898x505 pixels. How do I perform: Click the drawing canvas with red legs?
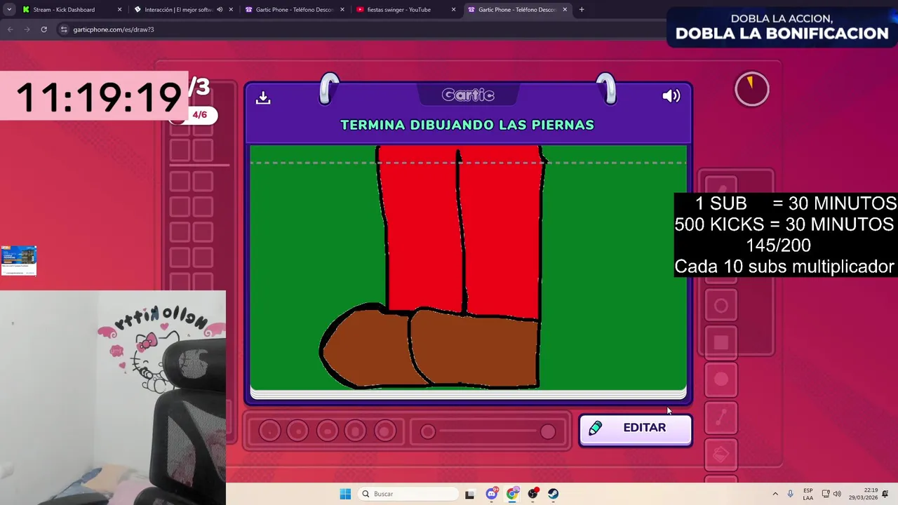(x=468, y=267)
